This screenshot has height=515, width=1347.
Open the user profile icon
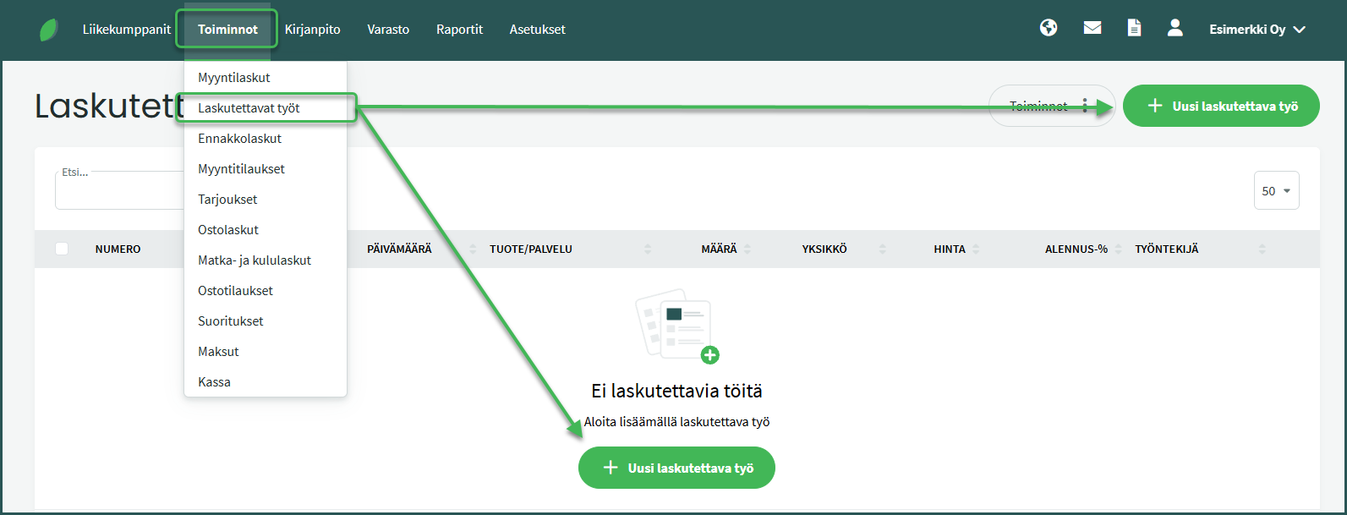pyautogui.click(x=1175, y=29)
